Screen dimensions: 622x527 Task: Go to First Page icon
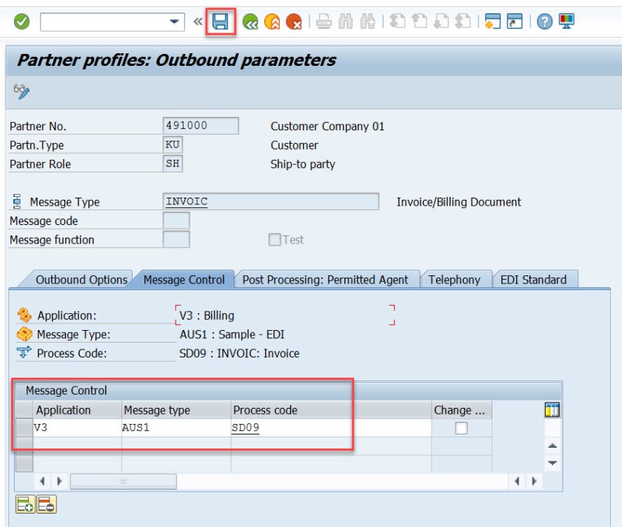398,21
